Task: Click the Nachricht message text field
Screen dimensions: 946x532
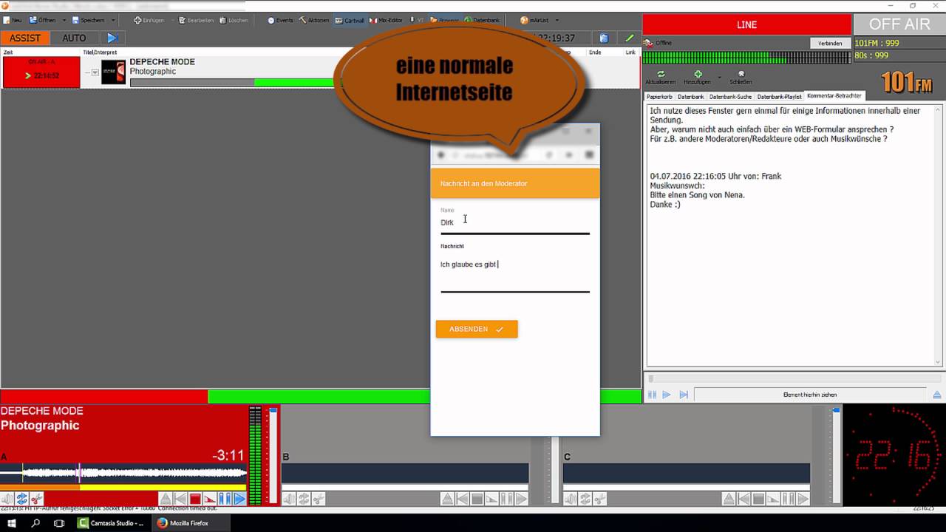Action: 515,271
